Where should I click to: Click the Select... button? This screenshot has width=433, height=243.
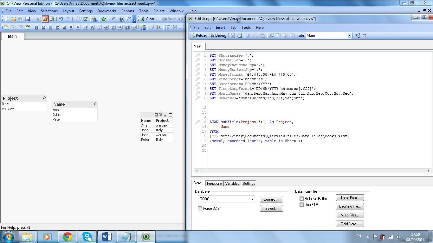(271, 209)
